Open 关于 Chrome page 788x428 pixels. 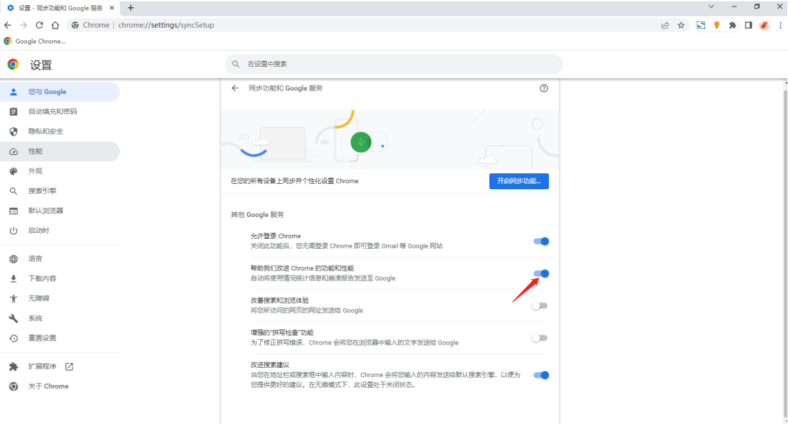coord(60,386)
